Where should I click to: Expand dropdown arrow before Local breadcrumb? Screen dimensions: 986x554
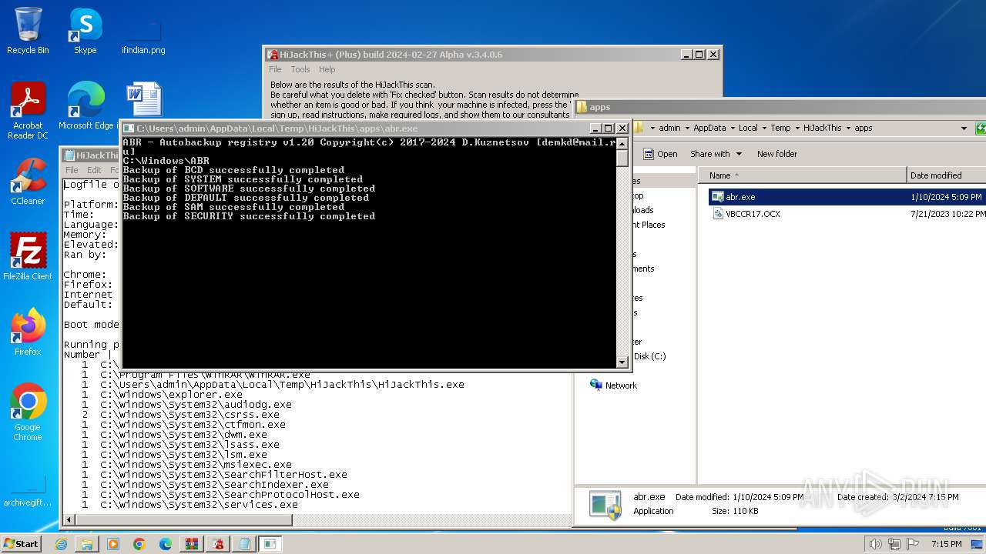click(733, 128)
